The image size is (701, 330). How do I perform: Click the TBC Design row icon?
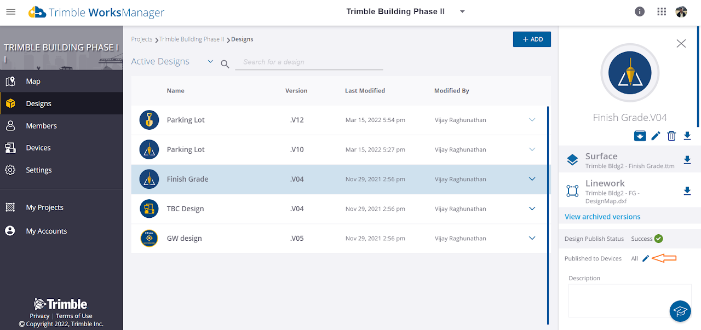pyautogui.click(x=149, y=209)
